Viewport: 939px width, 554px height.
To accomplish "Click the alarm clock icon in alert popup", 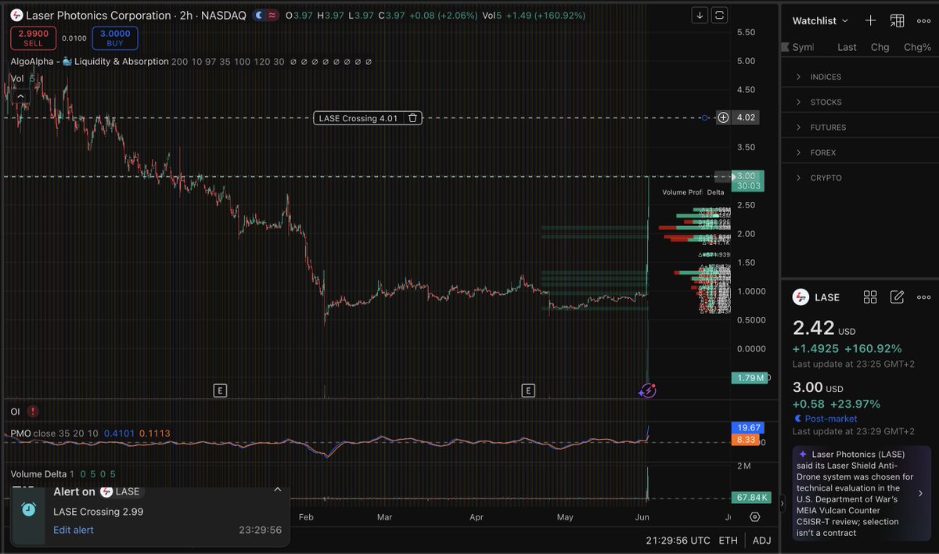I will (x=28, y=509).
